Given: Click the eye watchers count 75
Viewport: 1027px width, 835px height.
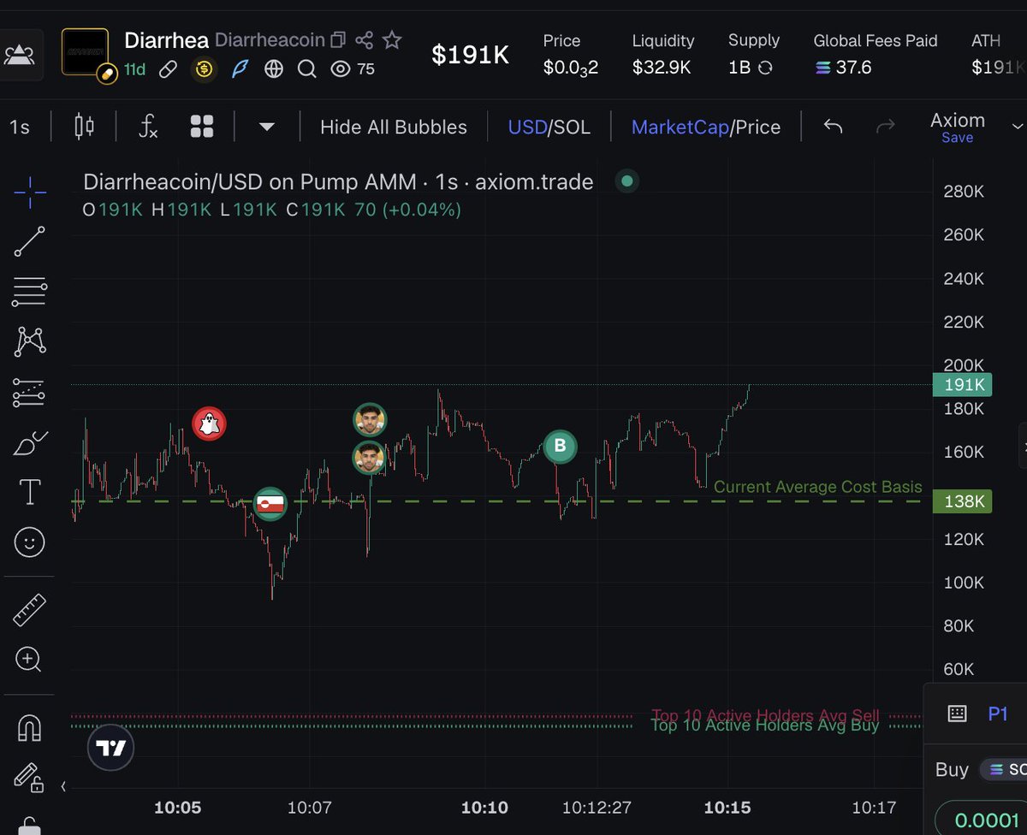Looking at the screenshot, I should pos(353,69).
